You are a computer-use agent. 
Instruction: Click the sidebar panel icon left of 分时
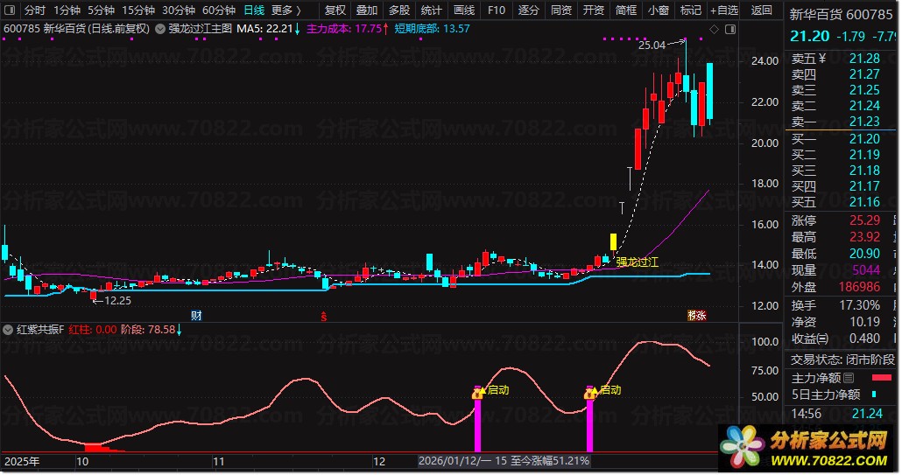[x=10, y=10]
